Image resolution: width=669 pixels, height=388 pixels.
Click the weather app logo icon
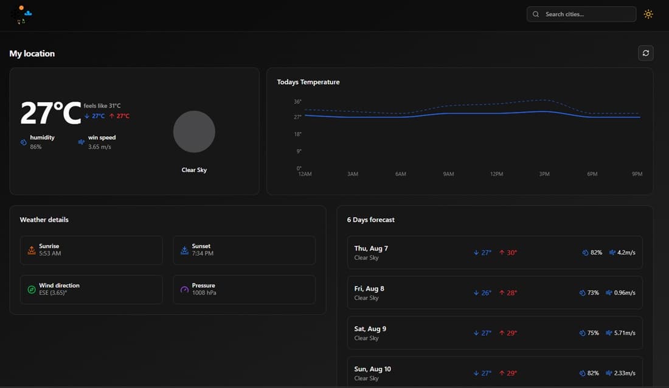click(x=22, y=14)
